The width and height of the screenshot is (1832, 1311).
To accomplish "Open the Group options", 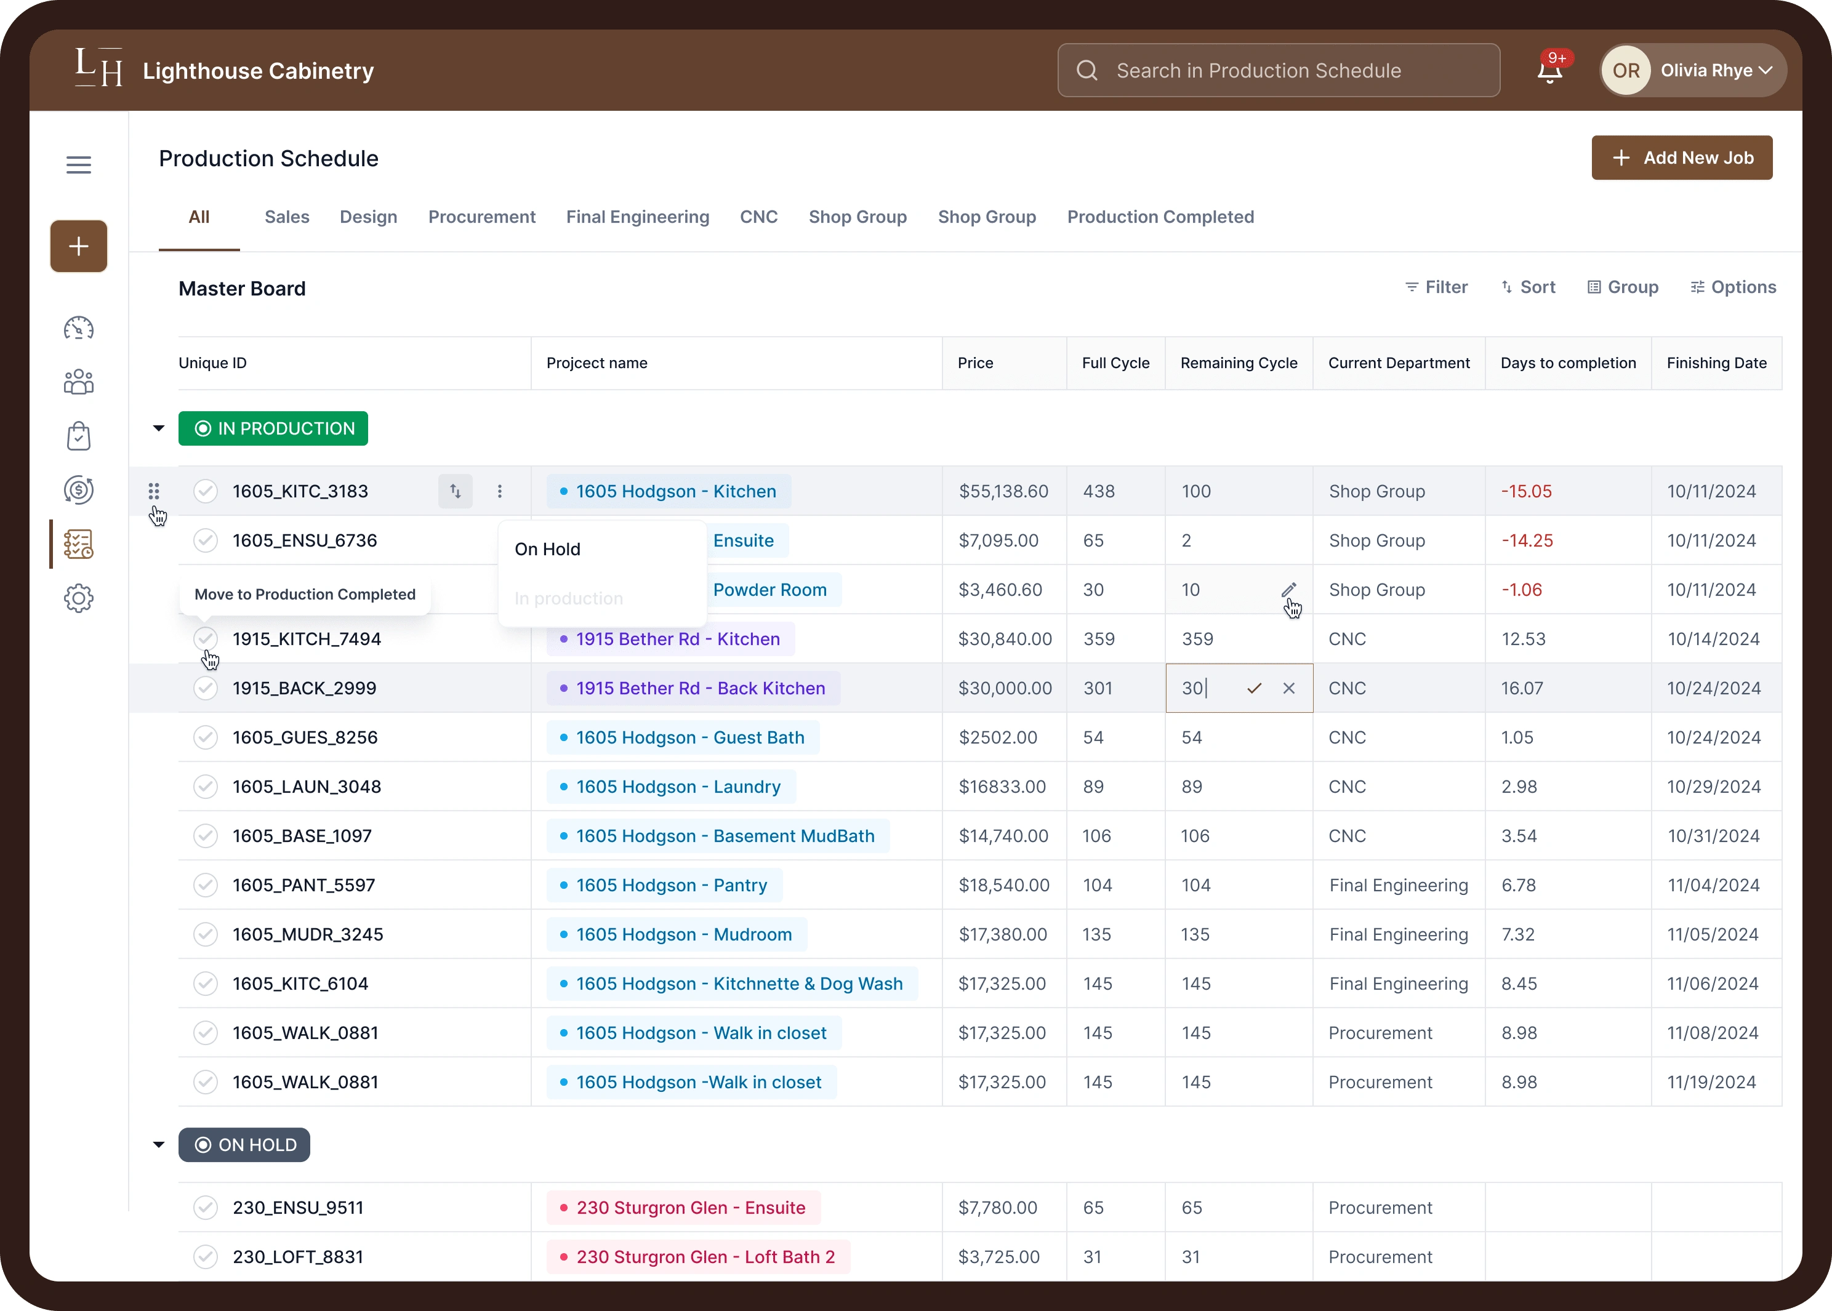I will click(1622, 287).
